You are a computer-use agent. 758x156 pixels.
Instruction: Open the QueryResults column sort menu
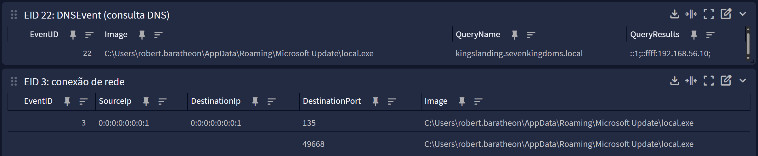710,35
